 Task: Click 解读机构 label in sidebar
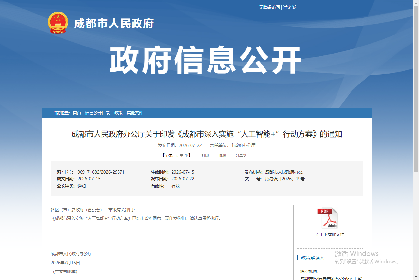point(309,271)
